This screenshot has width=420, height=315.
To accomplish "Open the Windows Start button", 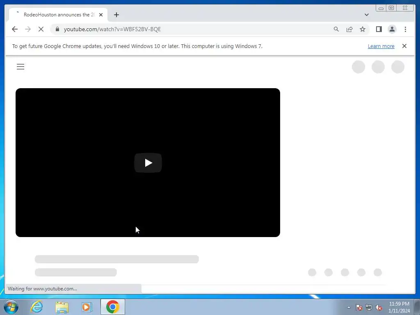I will point(11,307).
